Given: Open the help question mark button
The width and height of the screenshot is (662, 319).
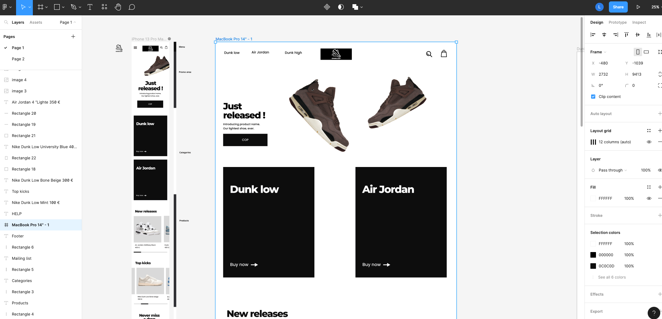Looking at the screenshot, I should [x=654, y=313].
